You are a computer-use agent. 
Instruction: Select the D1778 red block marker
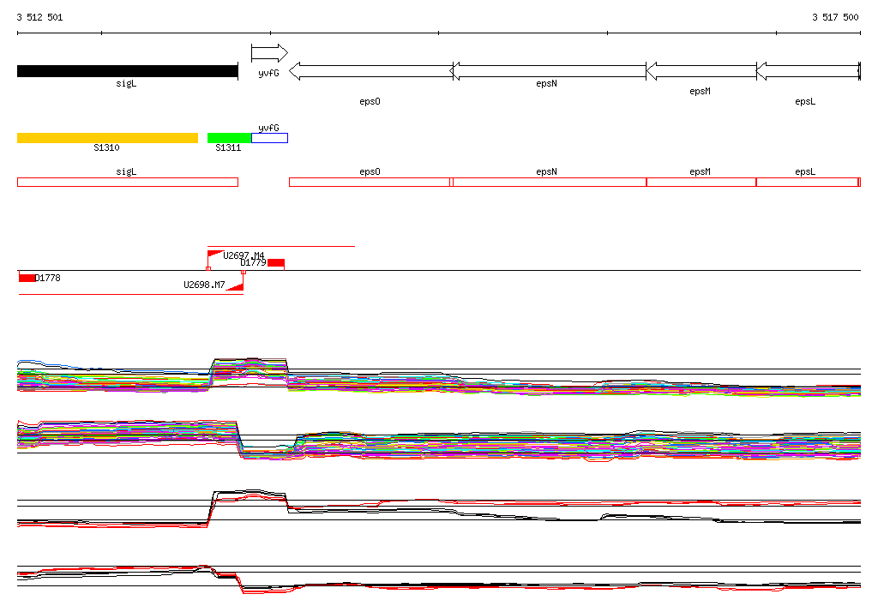click(27, 278)
